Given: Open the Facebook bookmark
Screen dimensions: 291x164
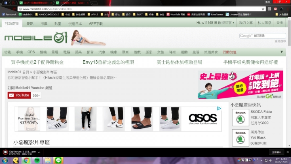Looking at the screenshot, I should point(9,14).
